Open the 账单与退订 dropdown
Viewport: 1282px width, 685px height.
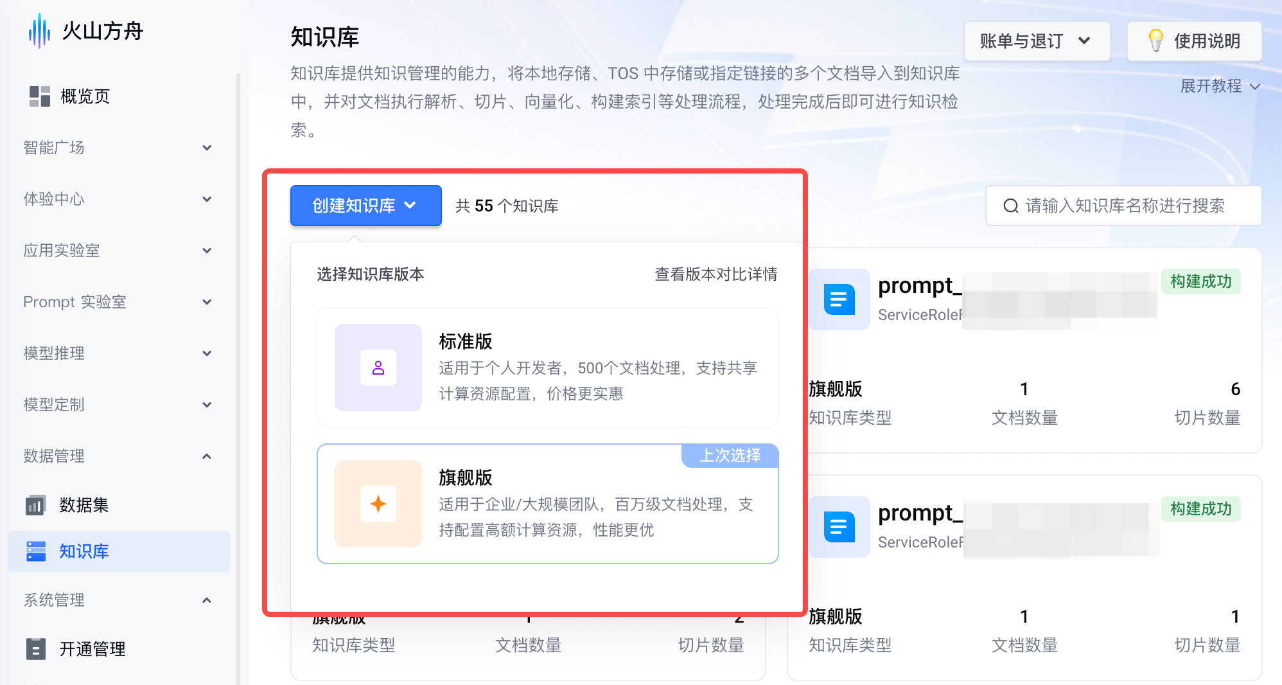point(1036,41)
